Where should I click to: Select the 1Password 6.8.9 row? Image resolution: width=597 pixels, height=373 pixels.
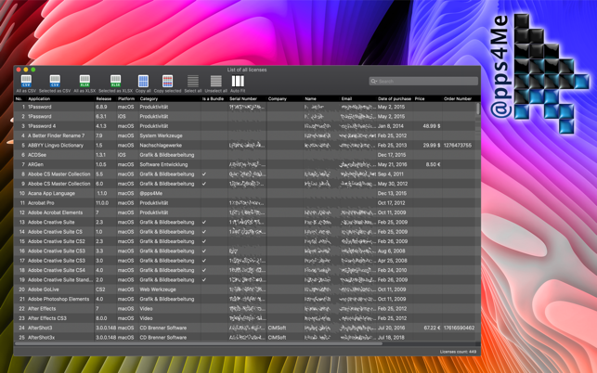[x=245, y=107]
